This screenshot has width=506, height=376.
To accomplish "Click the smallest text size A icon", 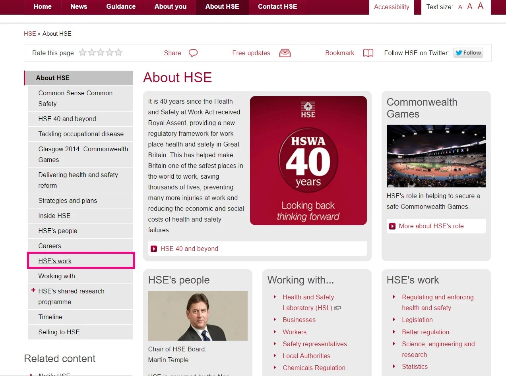I will pos(460,7).
